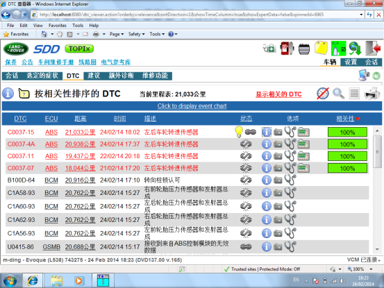Open the TOPIx button

point(79,49)
